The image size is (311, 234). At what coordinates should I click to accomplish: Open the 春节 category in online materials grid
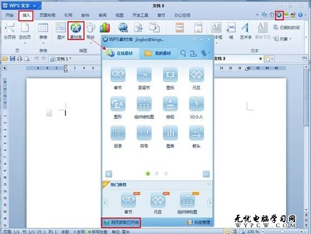118,78
